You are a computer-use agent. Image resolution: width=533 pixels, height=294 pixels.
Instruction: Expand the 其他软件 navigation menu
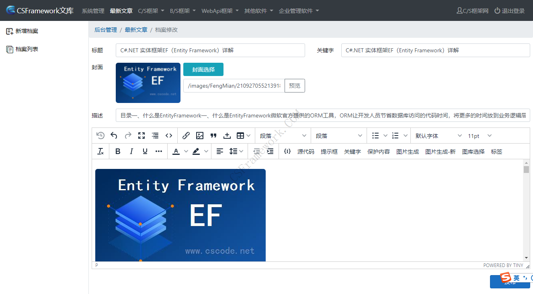pyautogui.click(x=259, y=11)
